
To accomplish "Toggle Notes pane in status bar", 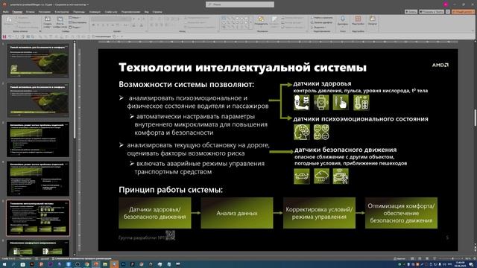I will (399, 258).
